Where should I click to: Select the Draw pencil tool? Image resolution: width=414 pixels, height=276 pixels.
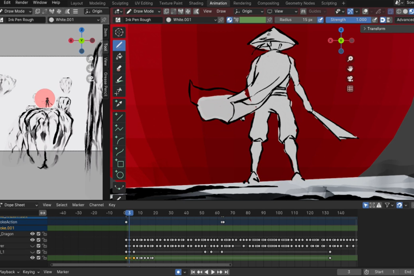119,45
